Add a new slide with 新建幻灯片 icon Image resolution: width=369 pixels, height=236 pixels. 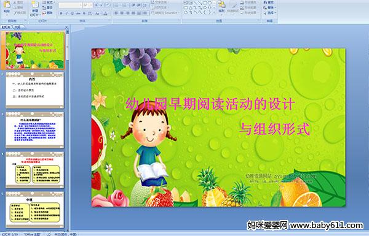coord(35,5)
